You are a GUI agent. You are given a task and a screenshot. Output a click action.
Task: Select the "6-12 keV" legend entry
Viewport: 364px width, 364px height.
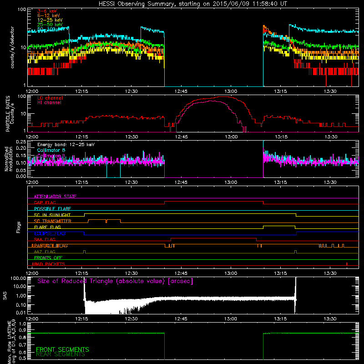49,15
